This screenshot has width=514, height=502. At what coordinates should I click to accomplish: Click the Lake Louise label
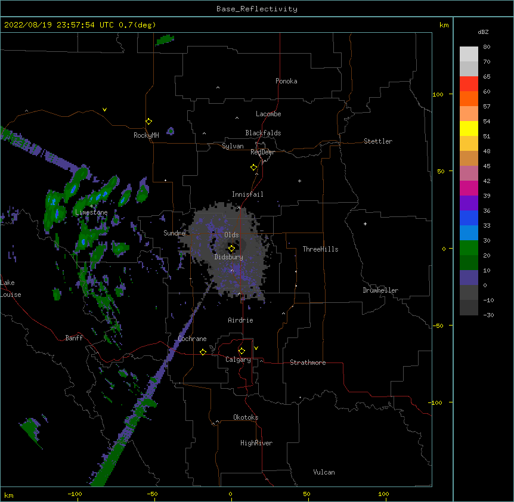(11, 289)
